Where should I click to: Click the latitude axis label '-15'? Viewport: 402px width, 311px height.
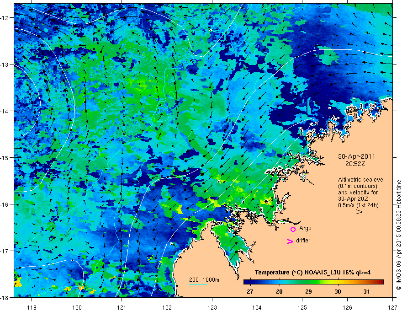click(5, 157)
